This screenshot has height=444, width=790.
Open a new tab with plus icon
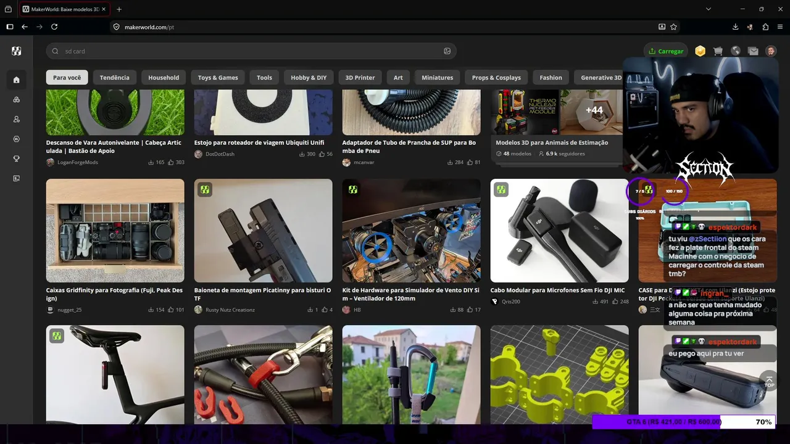[x=119, y=9]
